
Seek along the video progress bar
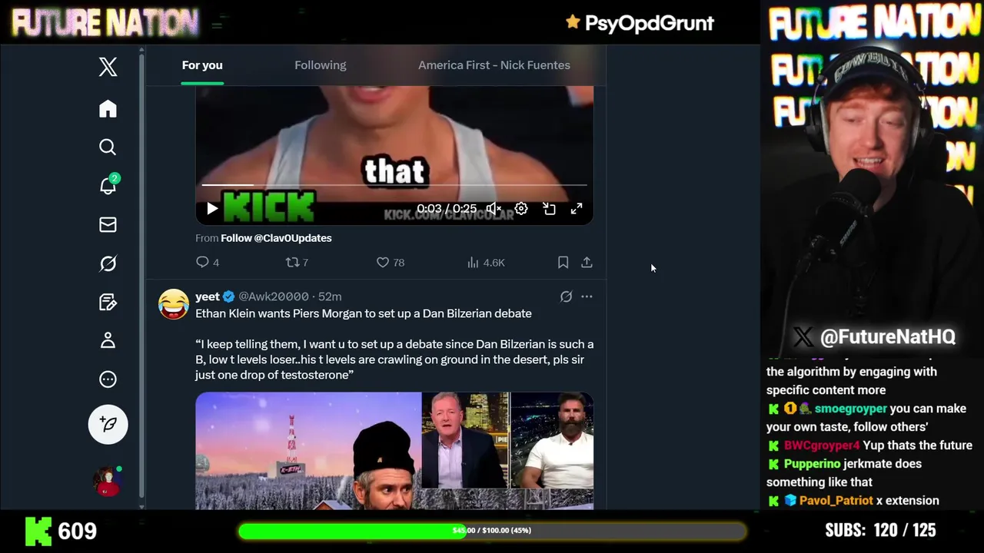[x=394, y=185]
